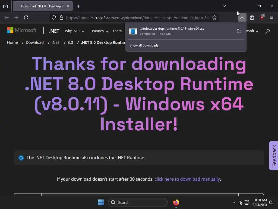The image size is (278, 209).
Task: Go to the .NET home link
Action: tap(54, 31)
